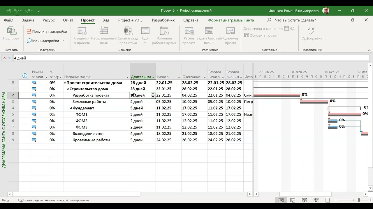The image size is (373, 209).
Task: Click the Undo arrow in quick access toolbar
Action: 16,11
